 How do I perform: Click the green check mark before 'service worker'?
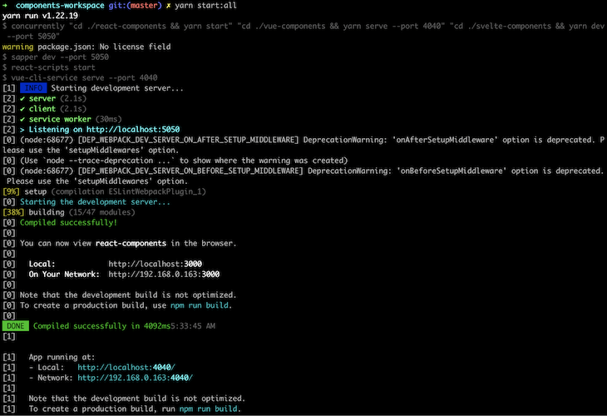pos(22,119)
